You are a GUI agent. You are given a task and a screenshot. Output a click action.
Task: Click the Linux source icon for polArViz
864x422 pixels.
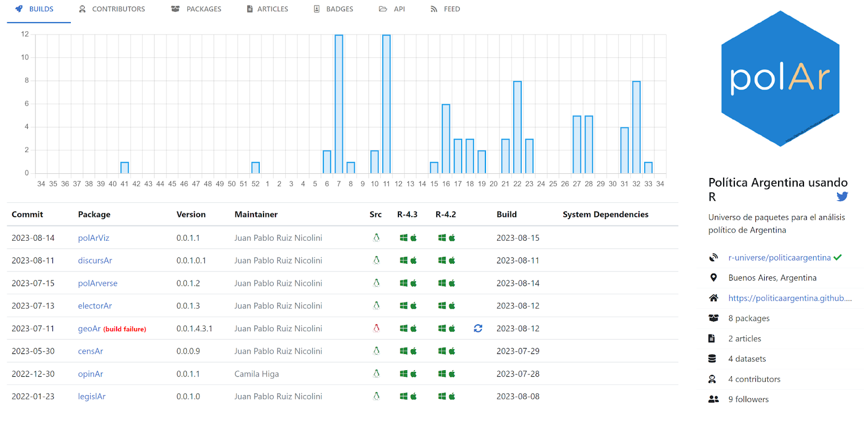click(376, 237)
